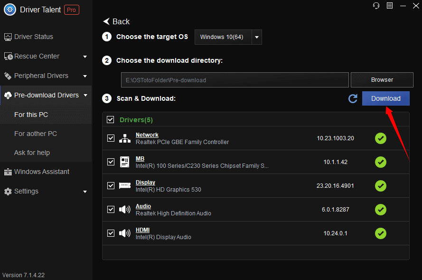Image resolution: width=422 pixels, height=280 pixels.
Task: Click green check status for Network driver
Action: tap(381, 138)
